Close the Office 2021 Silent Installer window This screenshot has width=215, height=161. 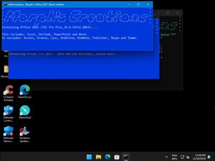pos(148,4)
